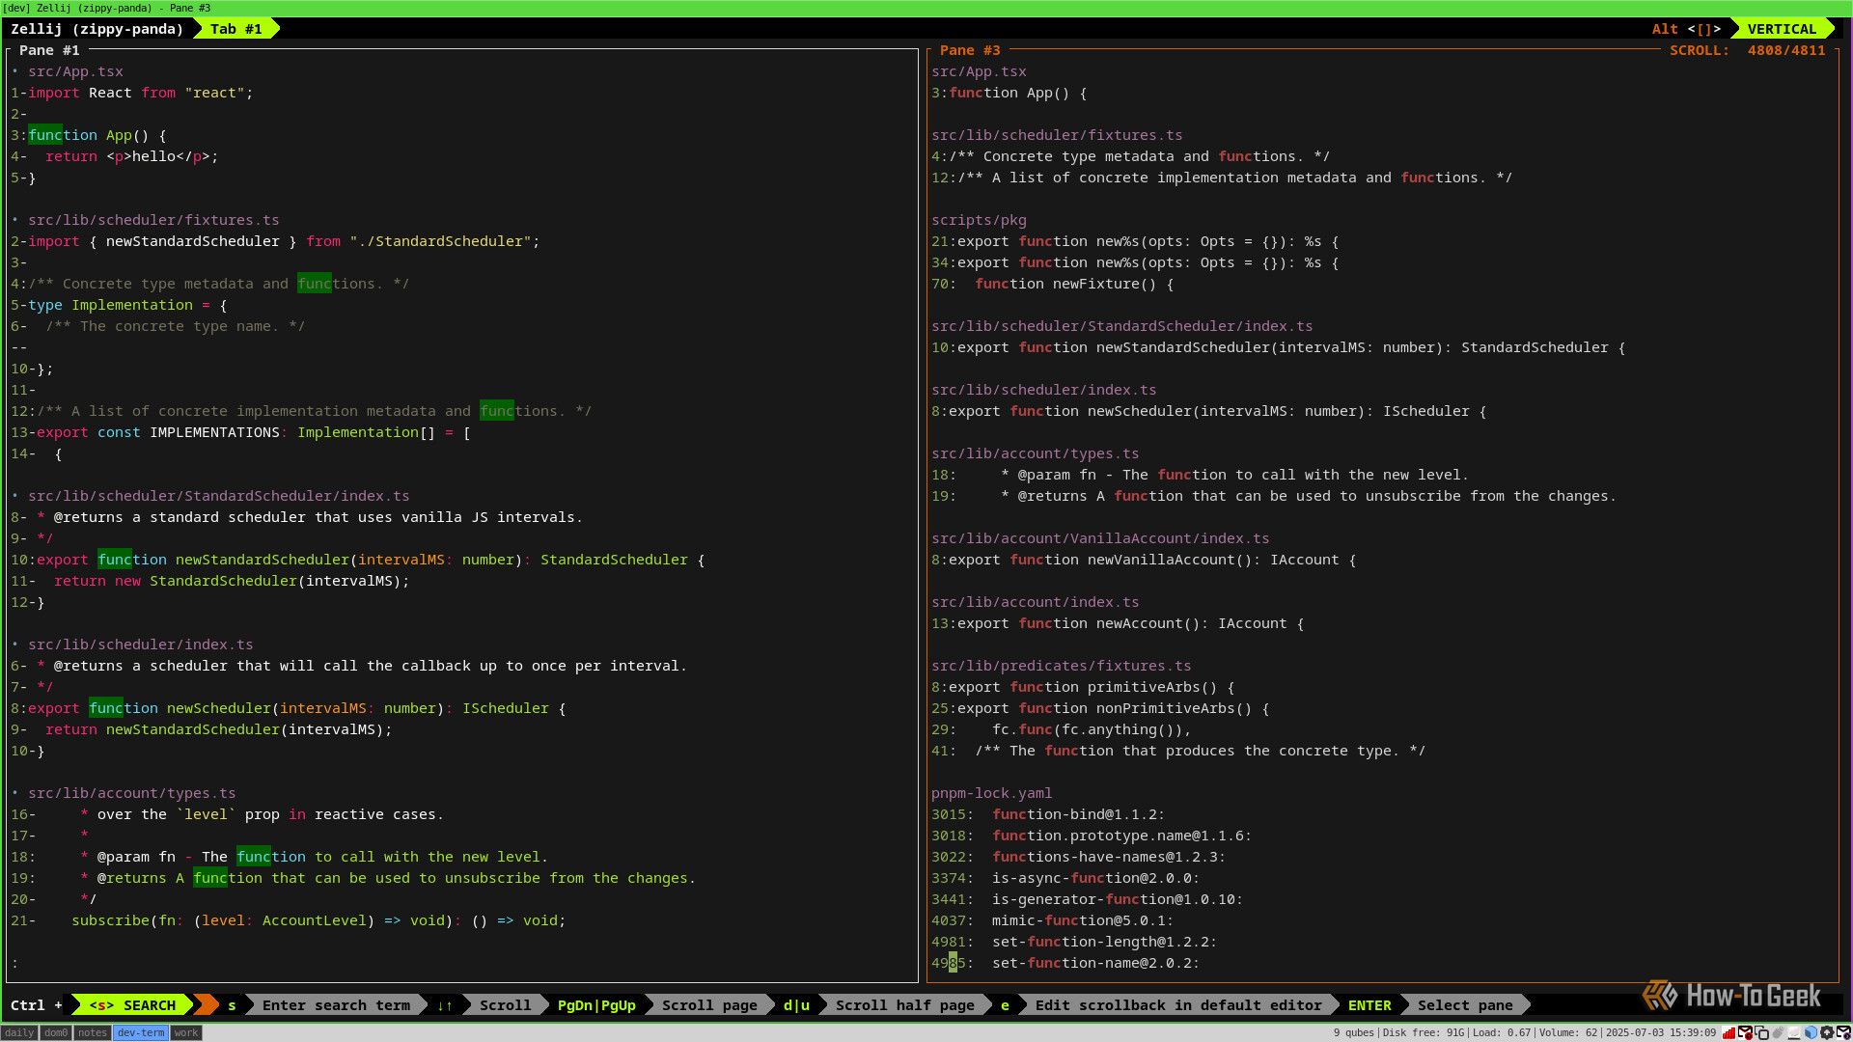Click src/lib/scheduler/fixtures.ts path in Pane #1
1853x1042 pixels.
click(153, 220)
